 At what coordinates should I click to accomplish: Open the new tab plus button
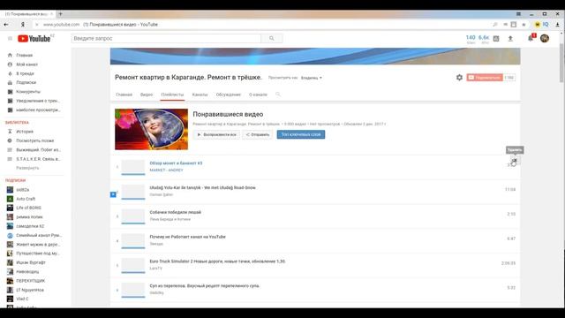click(61, 14)
